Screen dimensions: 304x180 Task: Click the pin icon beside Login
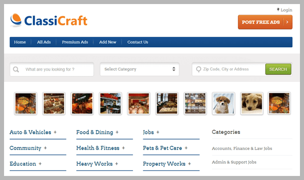pyautogui.click(x=278, y=9)
